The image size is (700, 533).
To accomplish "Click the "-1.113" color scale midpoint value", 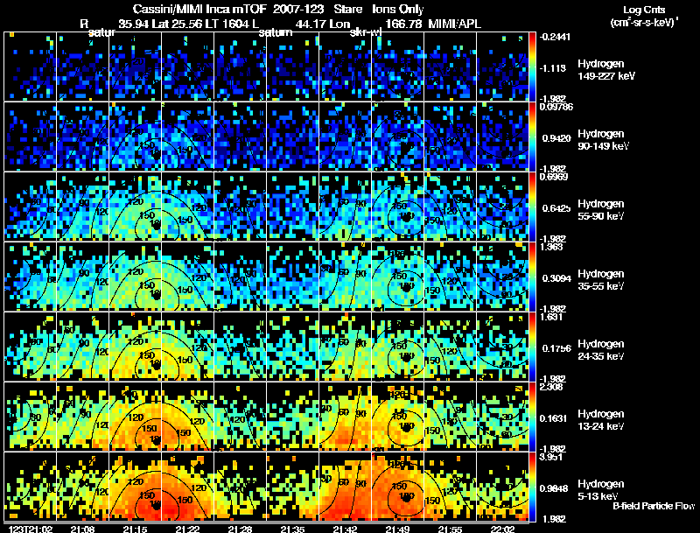I will click(553, 68).
